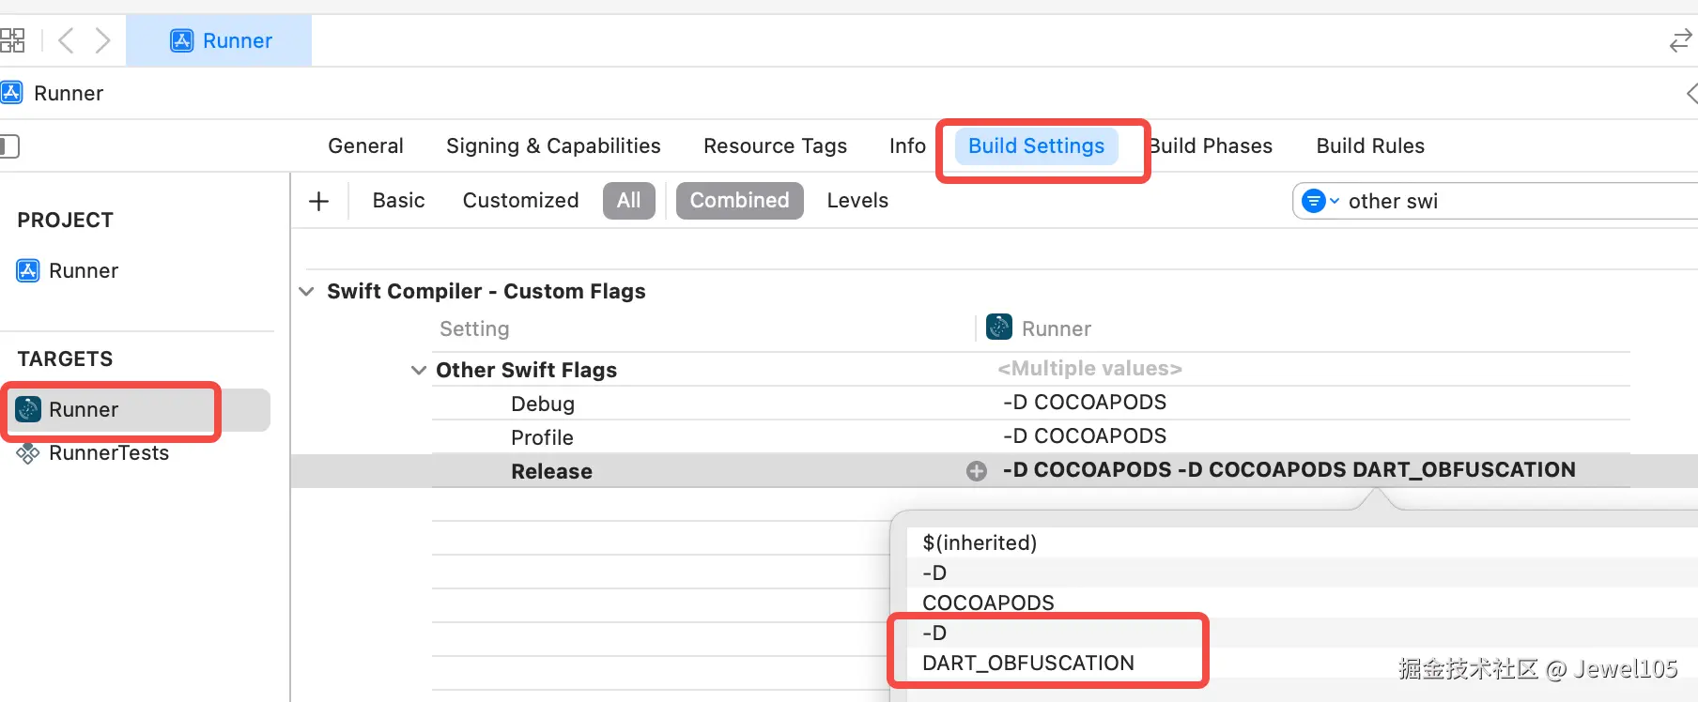Go forward with the right chevron
The width and height of the screenshot is (1698, 702).
[102, 40]
